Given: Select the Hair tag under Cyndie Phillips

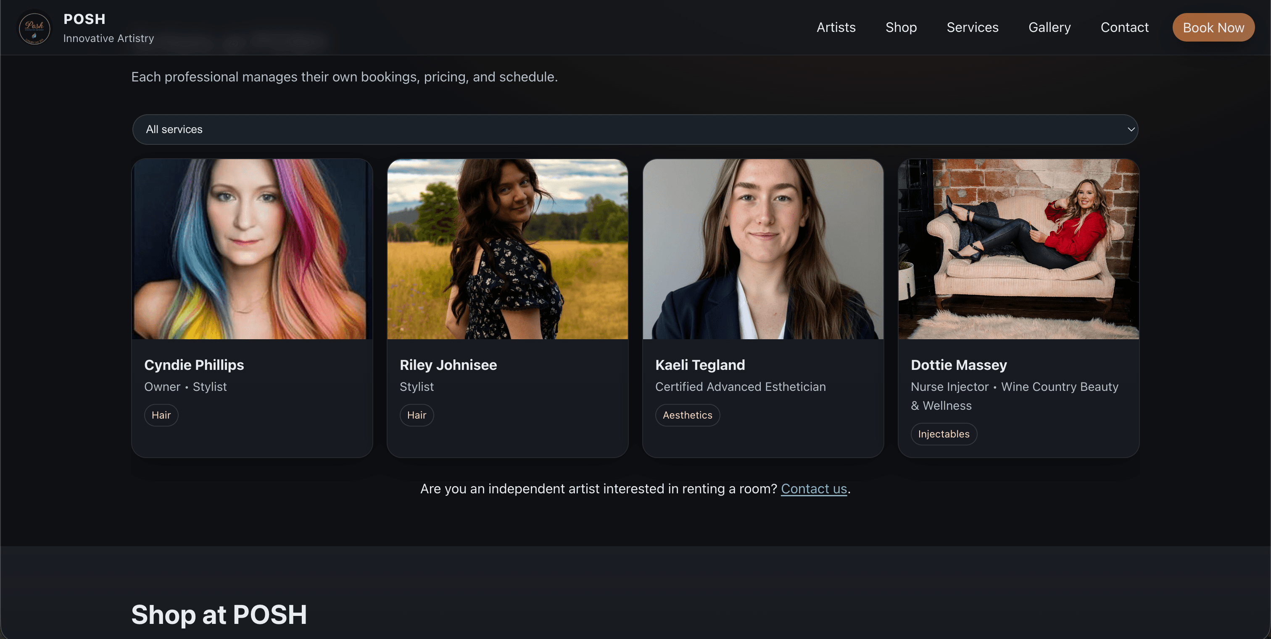Looking at the screenshot, I should [161, 415].
